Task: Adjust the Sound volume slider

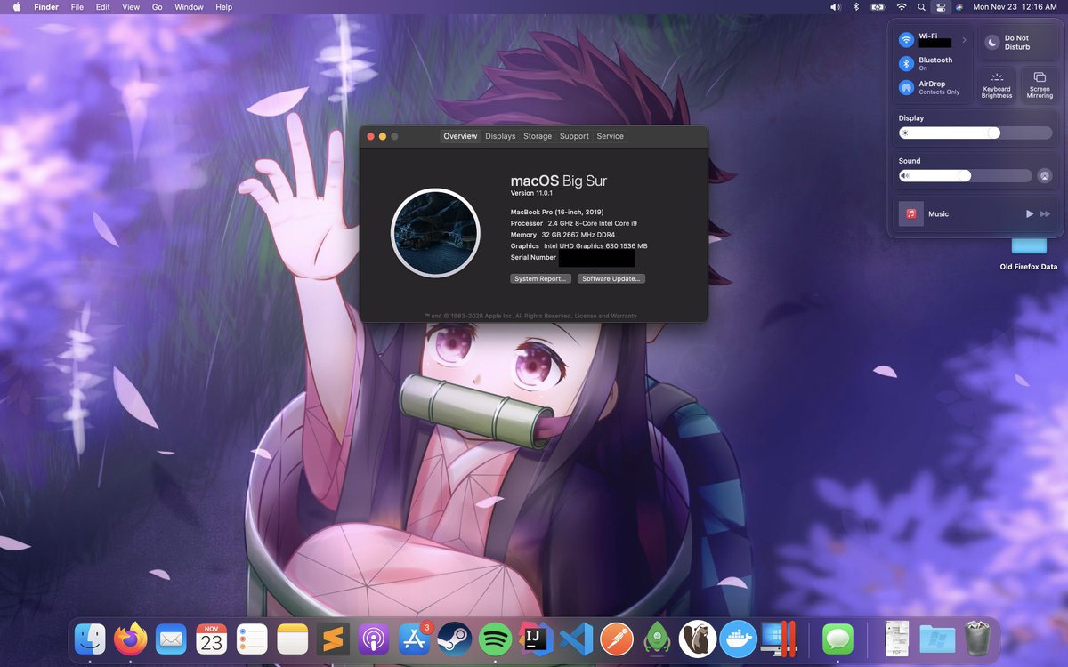Action: click(x=966, y=176)
